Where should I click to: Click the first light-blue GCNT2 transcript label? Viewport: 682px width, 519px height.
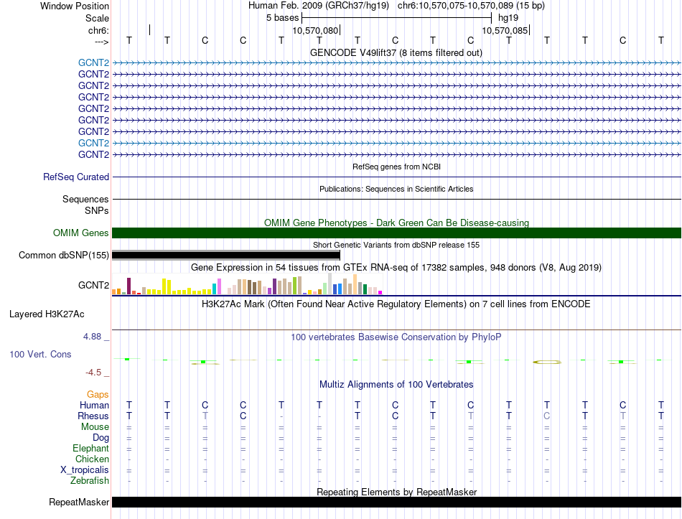click(93, 62)
